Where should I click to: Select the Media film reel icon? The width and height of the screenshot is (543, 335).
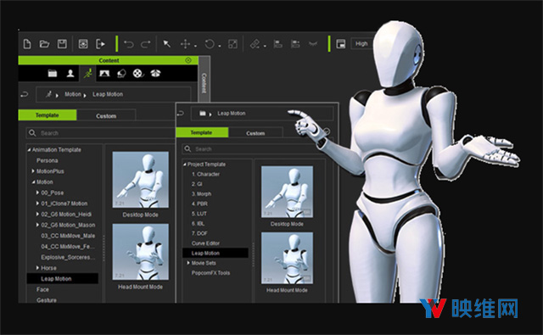tap(138, 74)
